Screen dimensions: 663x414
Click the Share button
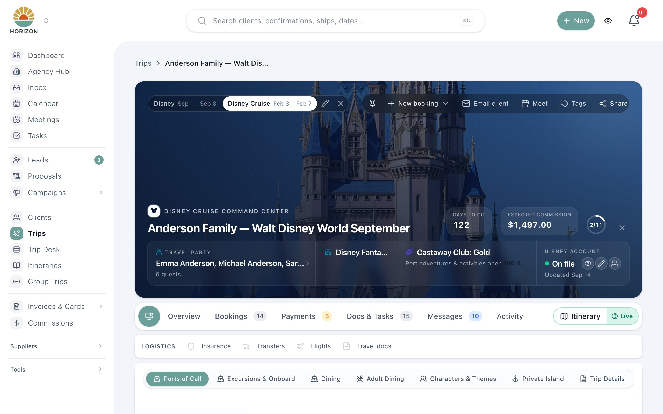point(613,103)
